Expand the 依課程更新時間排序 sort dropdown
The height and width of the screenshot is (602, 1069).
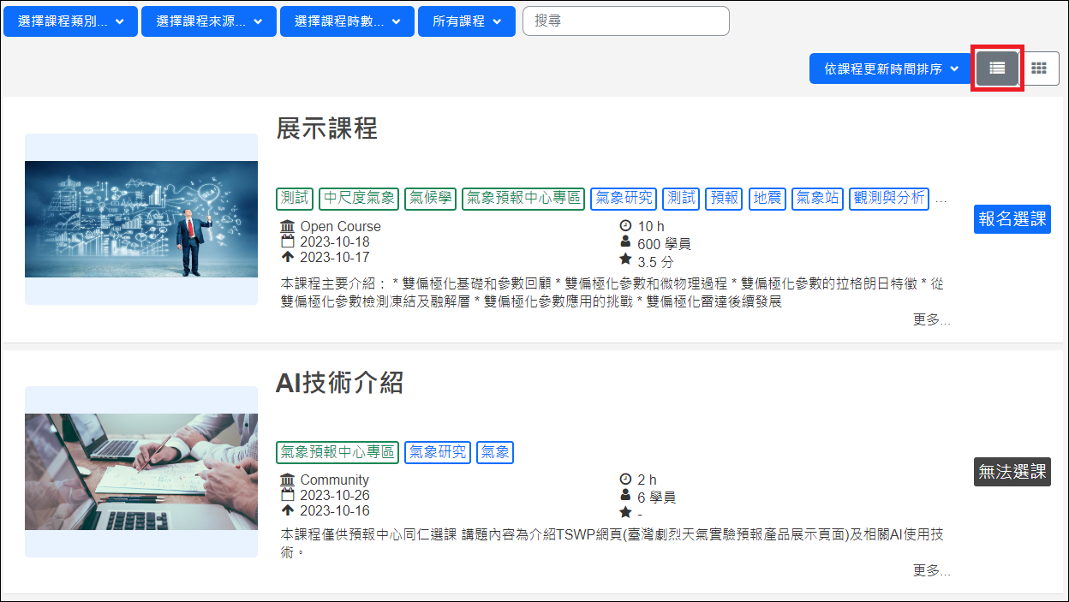[891, 69]
